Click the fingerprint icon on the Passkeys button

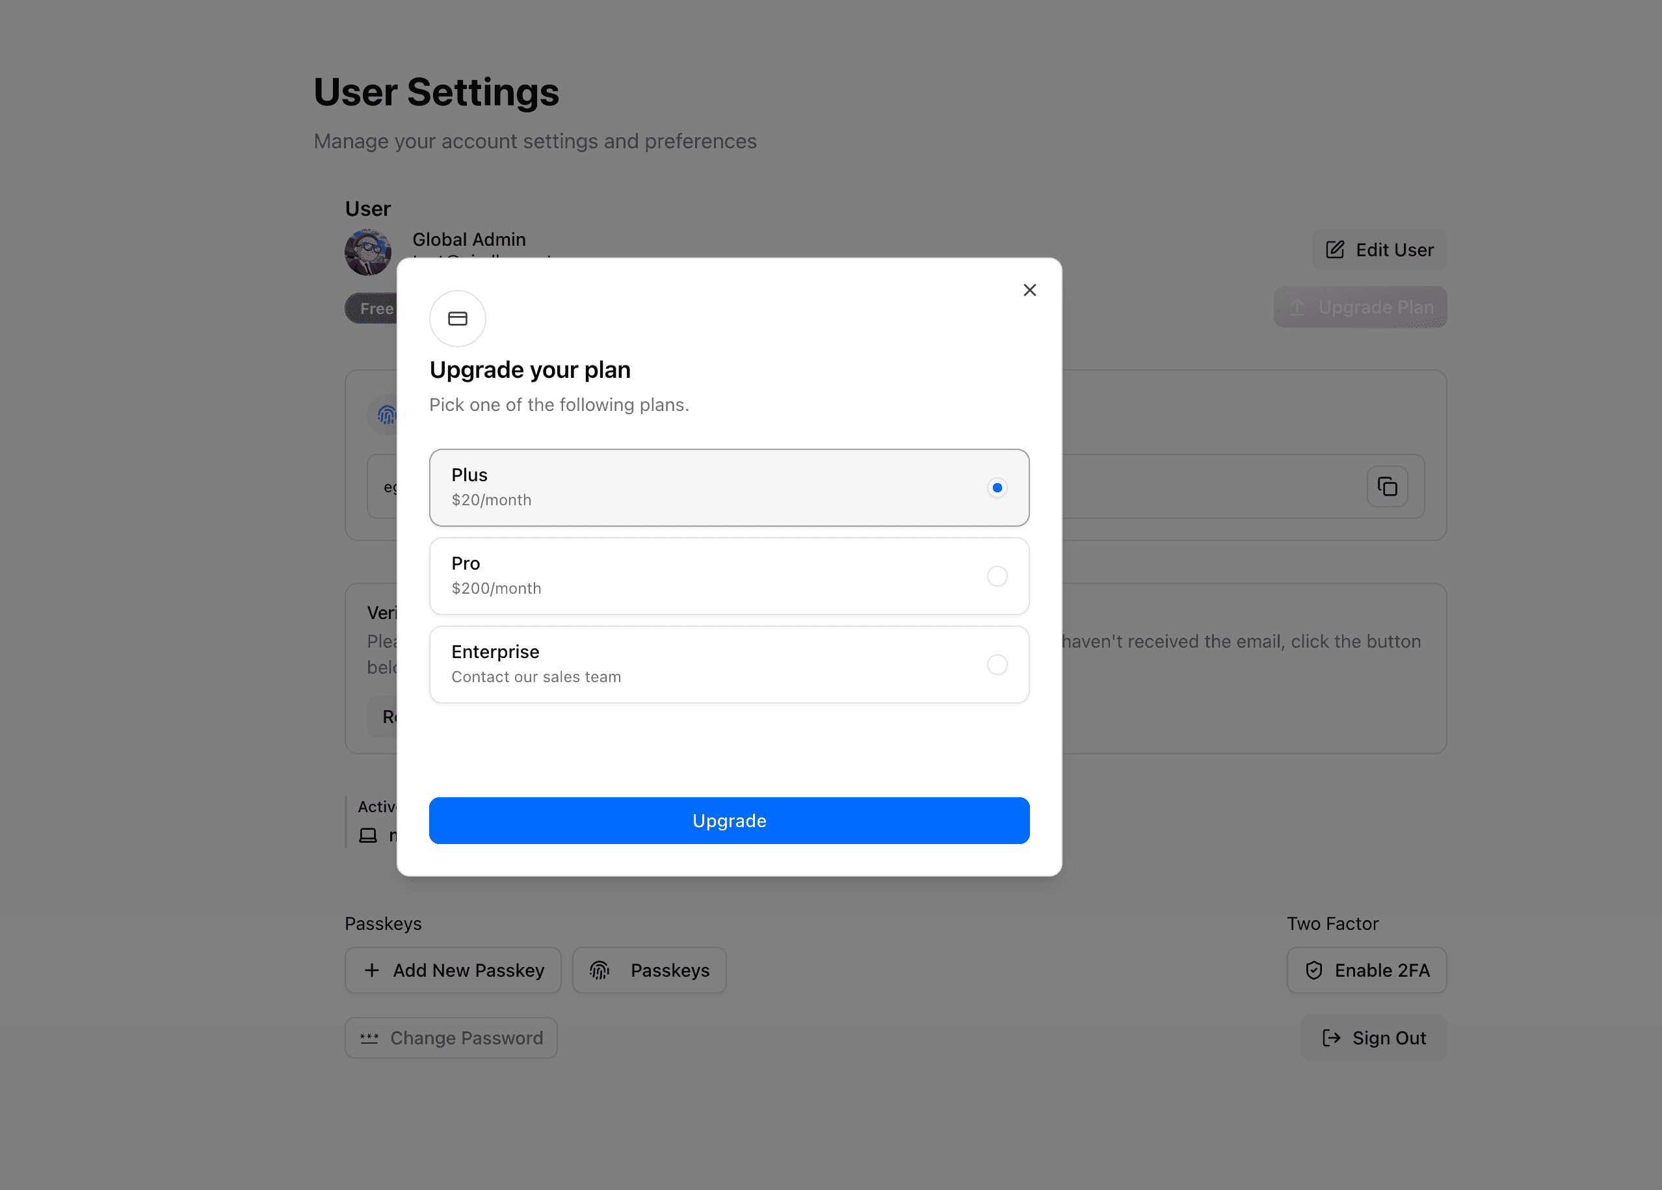pos(600,970)
